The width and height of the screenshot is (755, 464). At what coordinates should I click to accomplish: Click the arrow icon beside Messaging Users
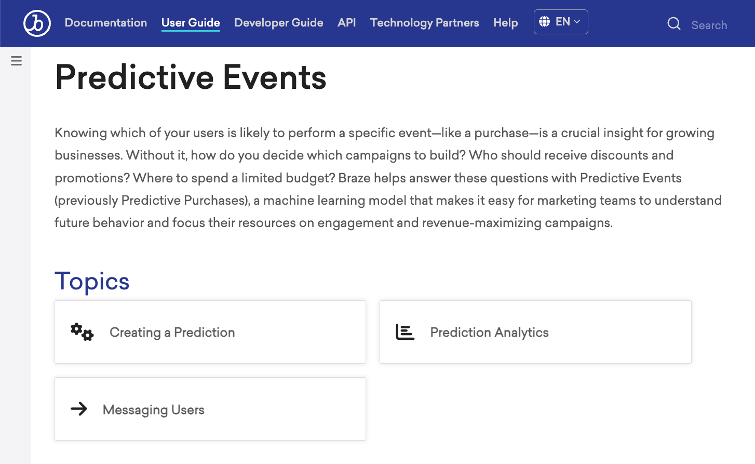[x=79, y=409]
